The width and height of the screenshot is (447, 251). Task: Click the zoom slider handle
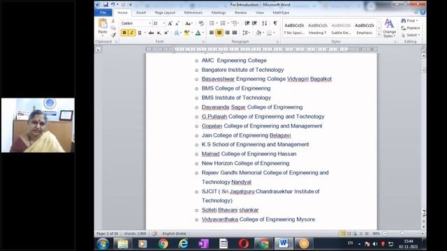tap(402, 234)
